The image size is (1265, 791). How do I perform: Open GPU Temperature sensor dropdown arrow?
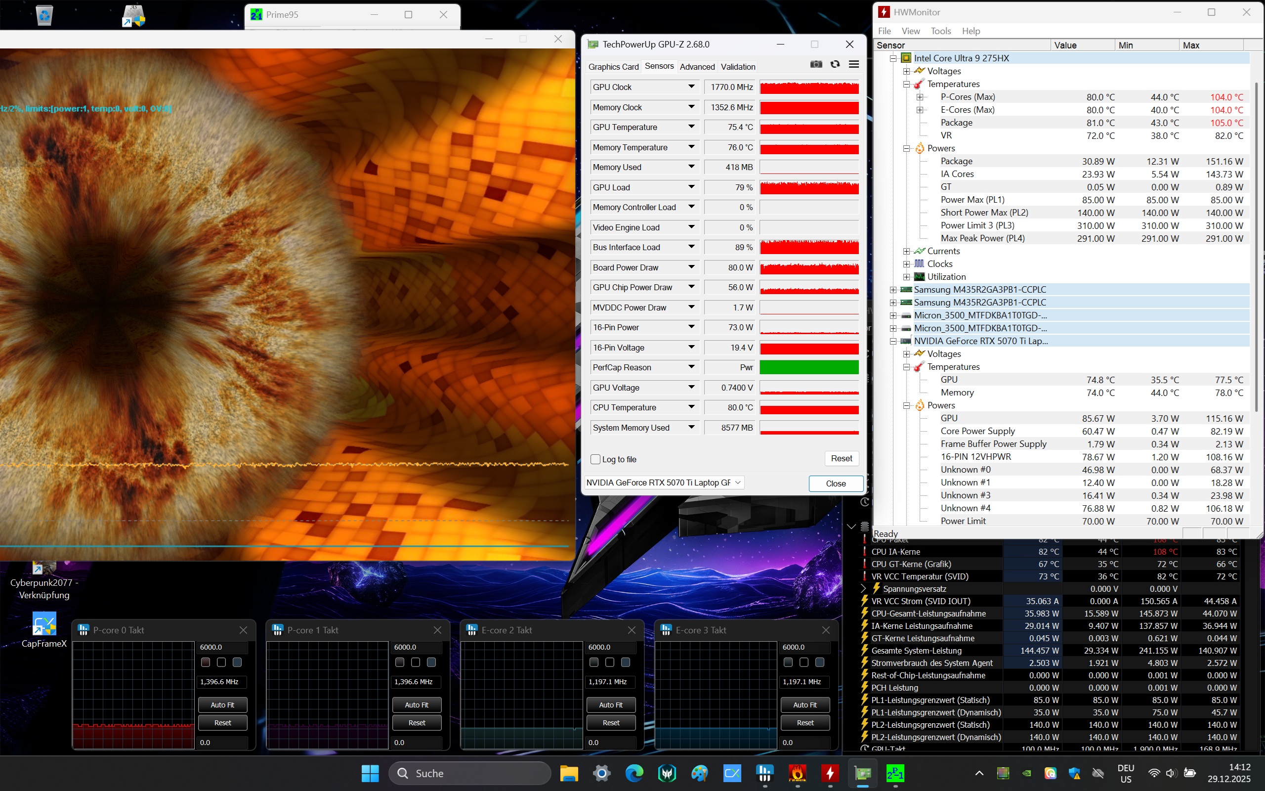coord(691,127)
